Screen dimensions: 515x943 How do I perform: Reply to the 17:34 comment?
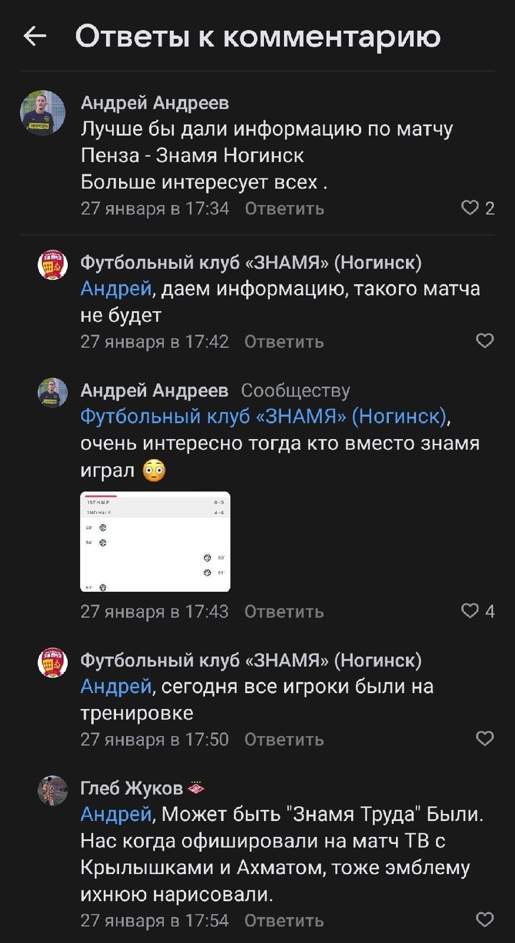coord(284,209)
